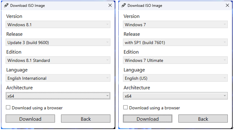Enable Download using a browser in Windows 7 dialog

point(125,108)
